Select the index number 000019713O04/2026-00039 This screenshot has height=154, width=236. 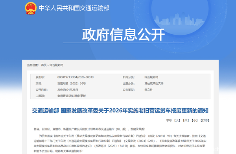coord(76,77)
